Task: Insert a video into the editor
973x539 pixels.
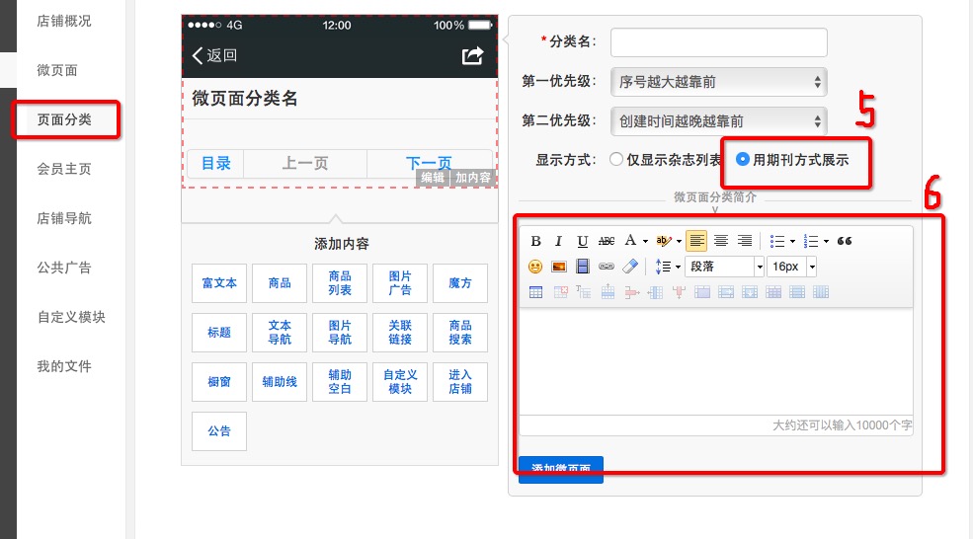Action: 582,267
